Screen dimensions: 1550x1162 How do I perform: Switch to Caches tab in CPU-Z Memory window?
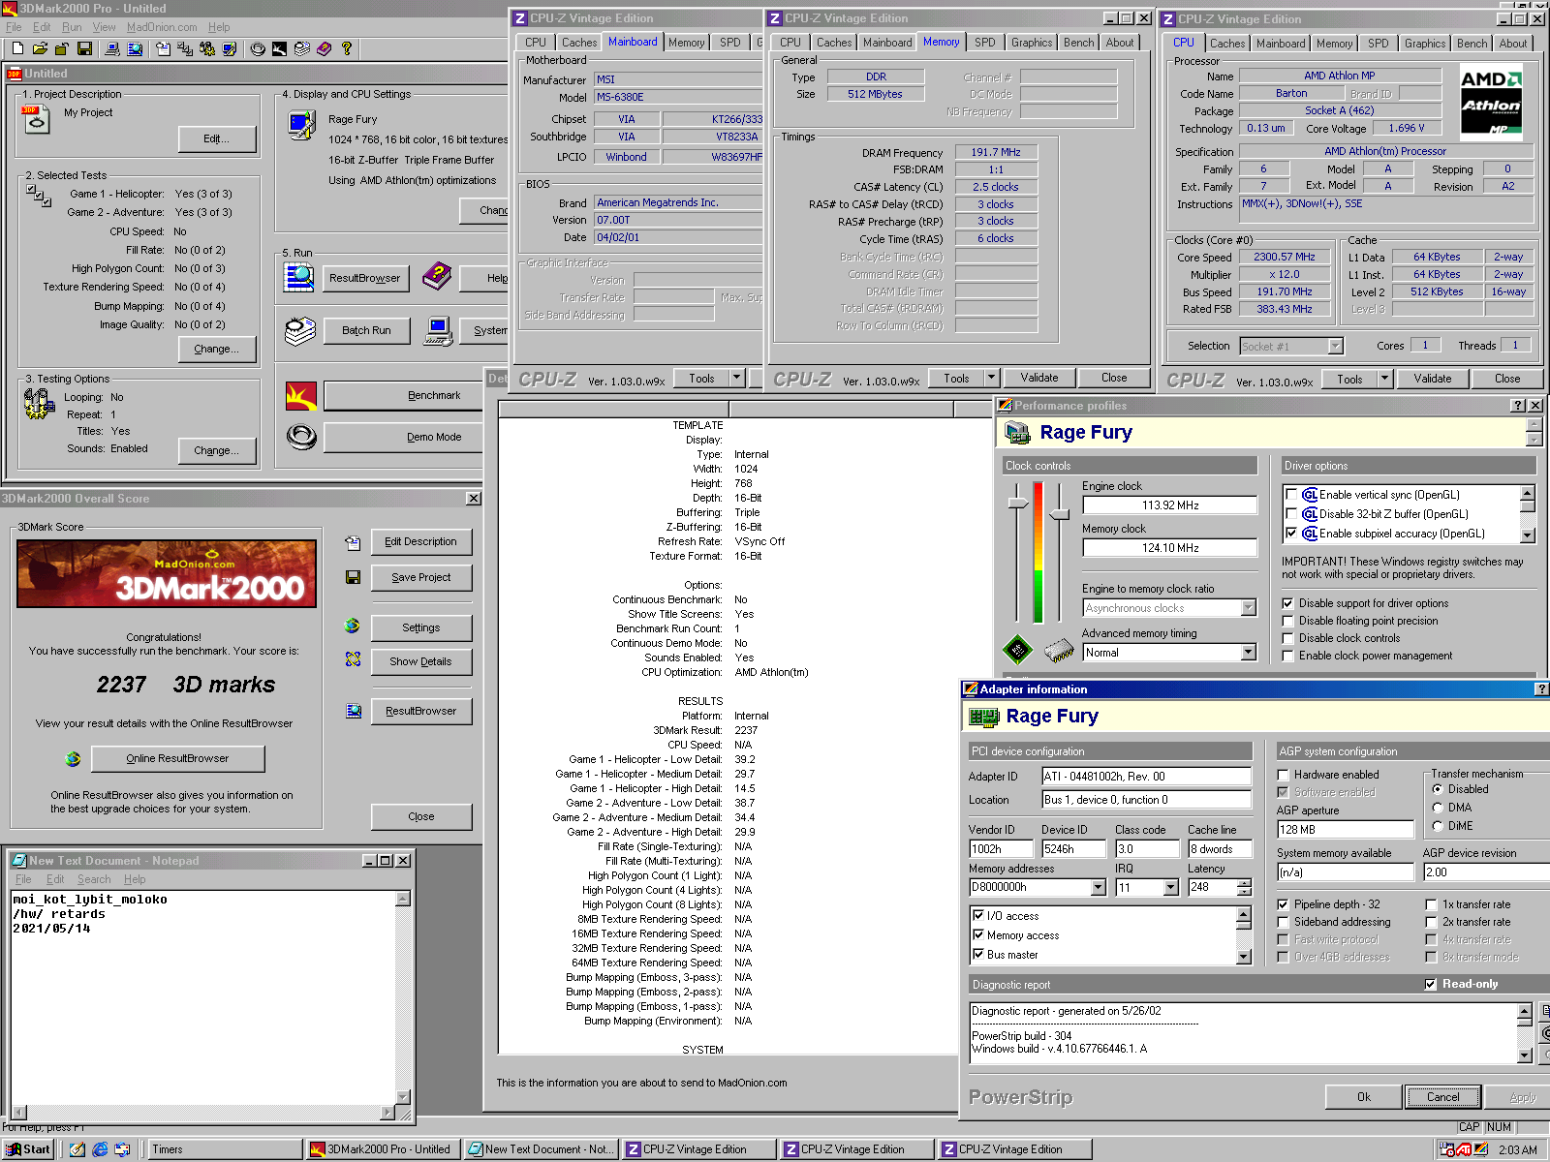(x=834, y=43)
